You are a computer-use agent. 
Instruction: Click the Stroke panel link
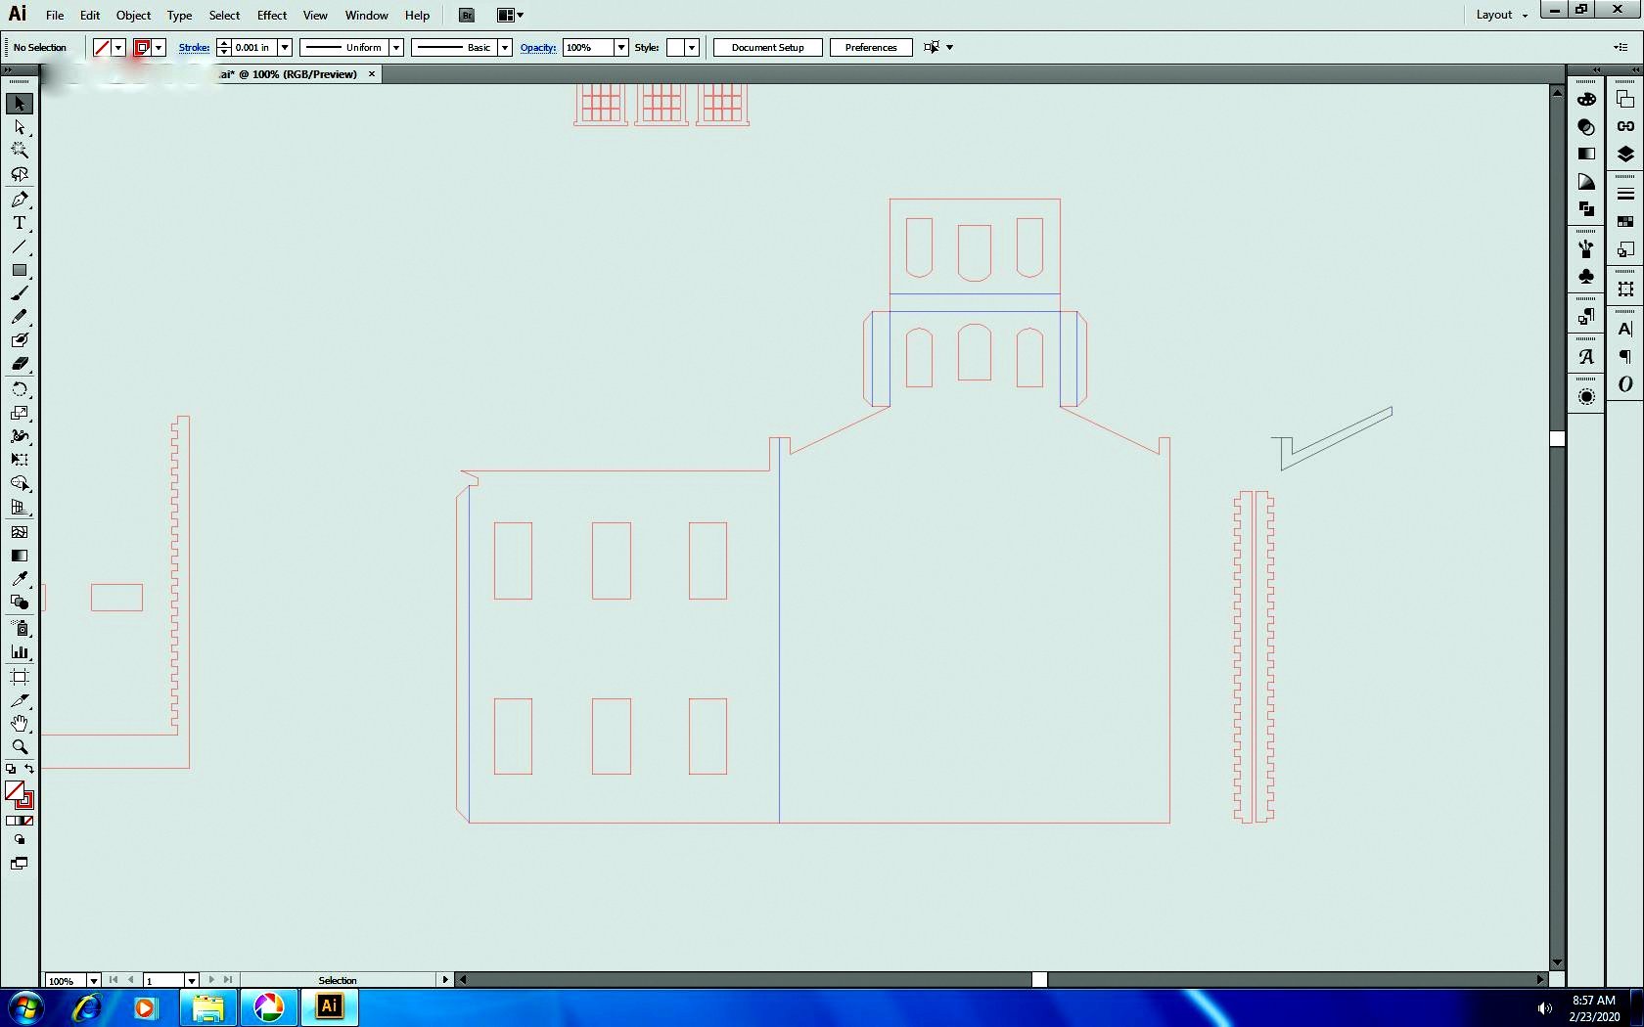pyautogui.click(x=194, y=47)
